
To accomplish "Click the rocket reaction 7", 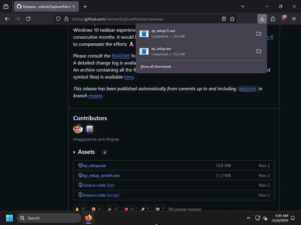I will pos(145,209).
